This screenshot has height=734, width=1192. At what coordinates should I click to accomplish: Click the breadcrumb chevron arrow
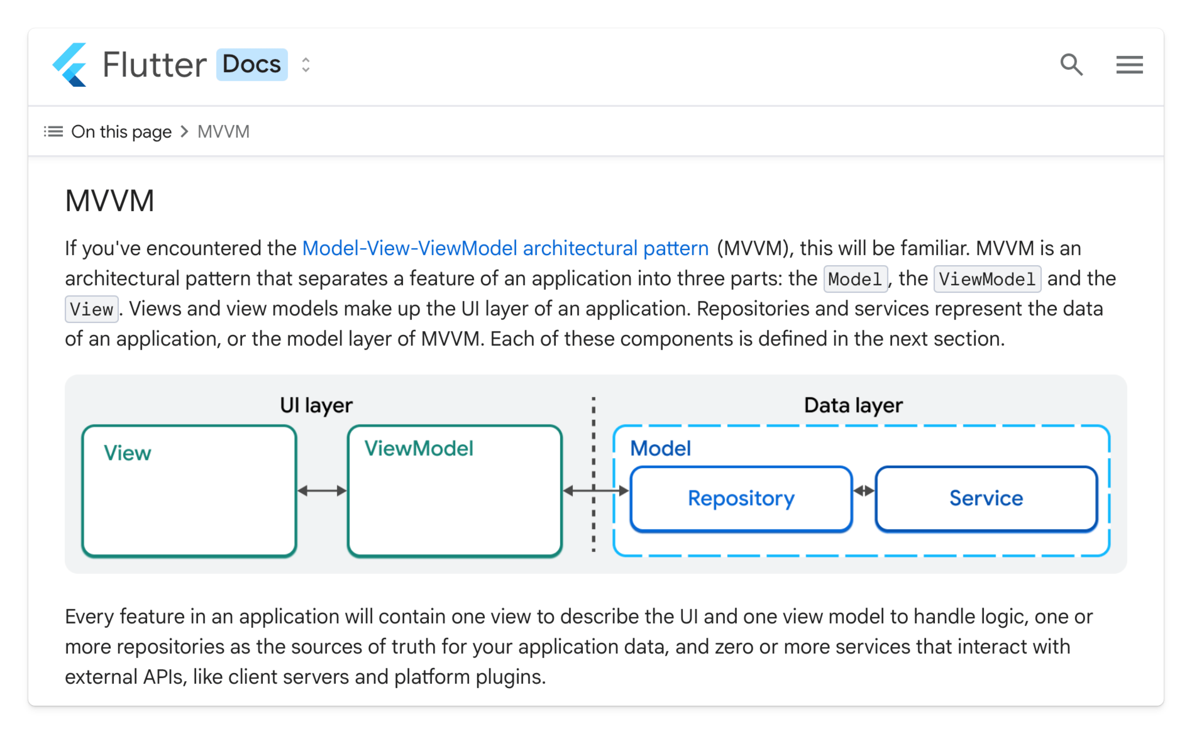tap(184, 132)
